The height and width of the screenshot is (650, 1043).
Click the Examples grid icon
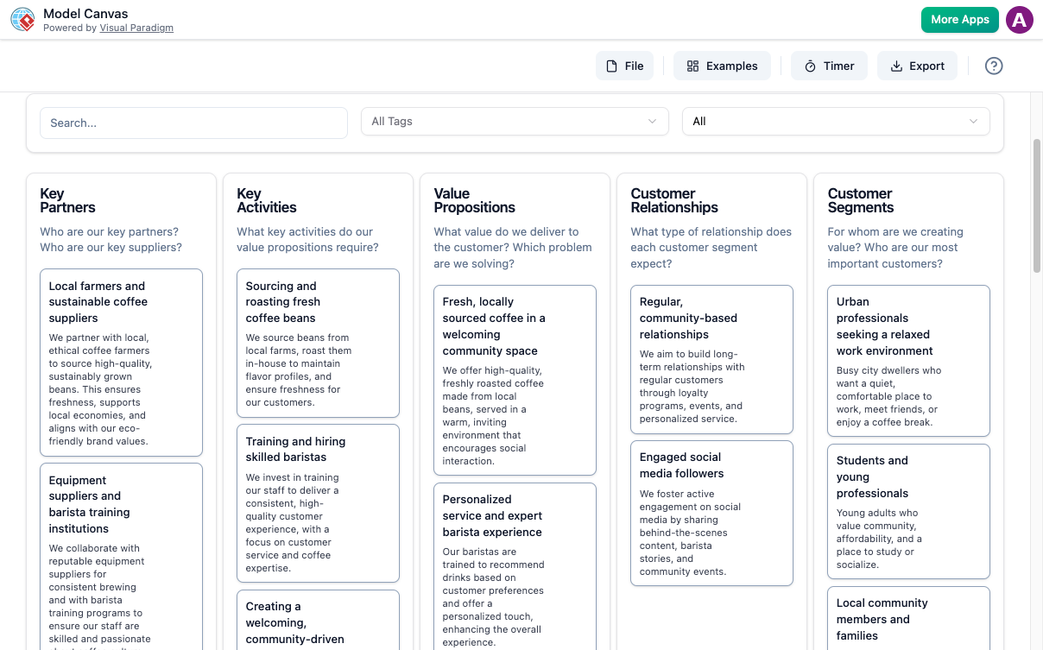point(692,65)
